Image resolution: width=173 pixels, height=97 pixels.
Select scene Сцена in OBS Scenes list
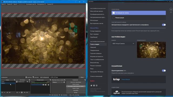tap(8, 82)
